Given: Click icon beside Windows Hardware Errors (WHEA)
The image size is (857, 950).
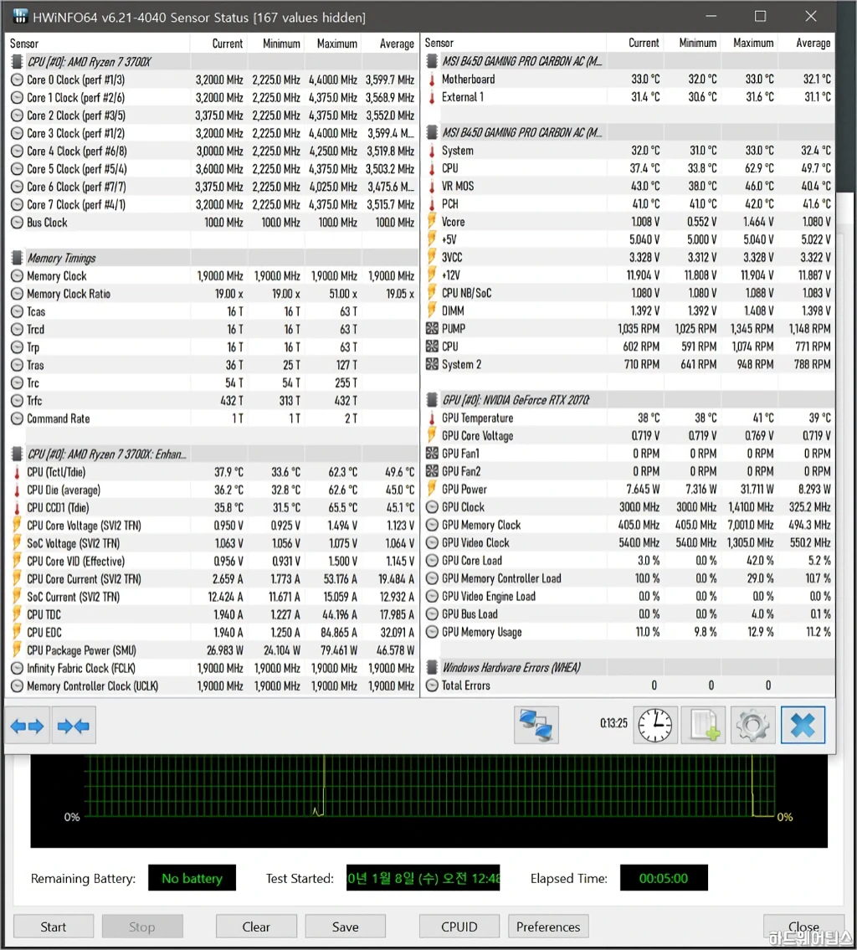Looking at the screenshot, I should [x=432, y=668].
